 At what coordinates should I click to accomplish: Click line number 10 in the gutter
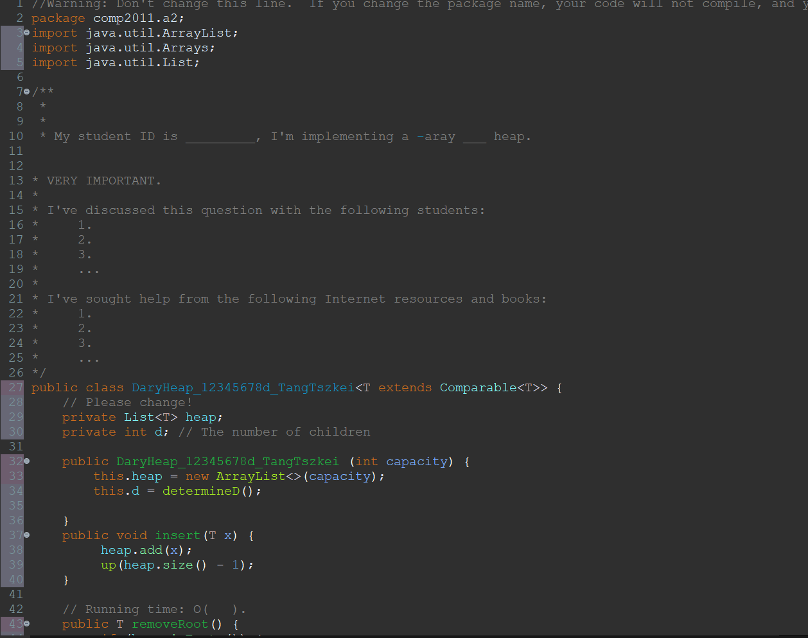click(16, 136)
